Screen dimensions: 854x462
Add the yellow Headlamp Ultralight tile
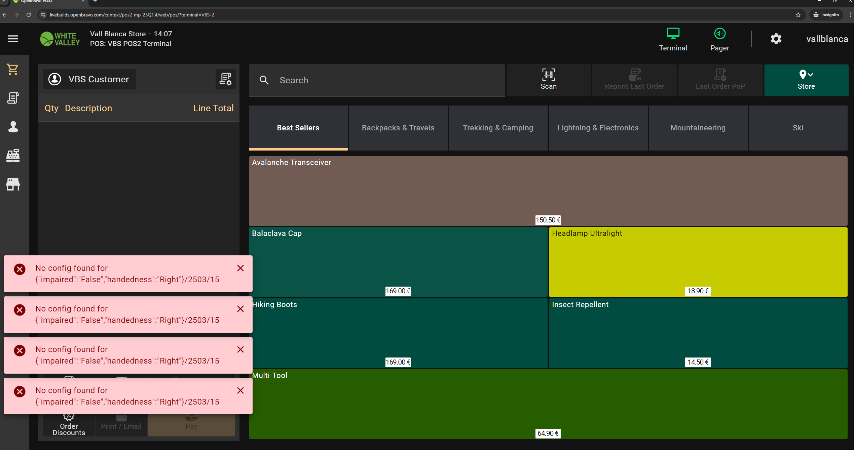pos(698,261)
